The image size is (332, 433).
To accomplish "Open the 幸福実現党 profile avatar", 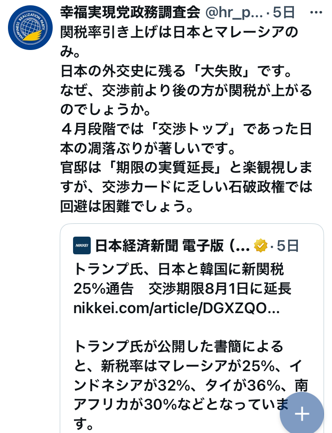I will click(30, 27).
